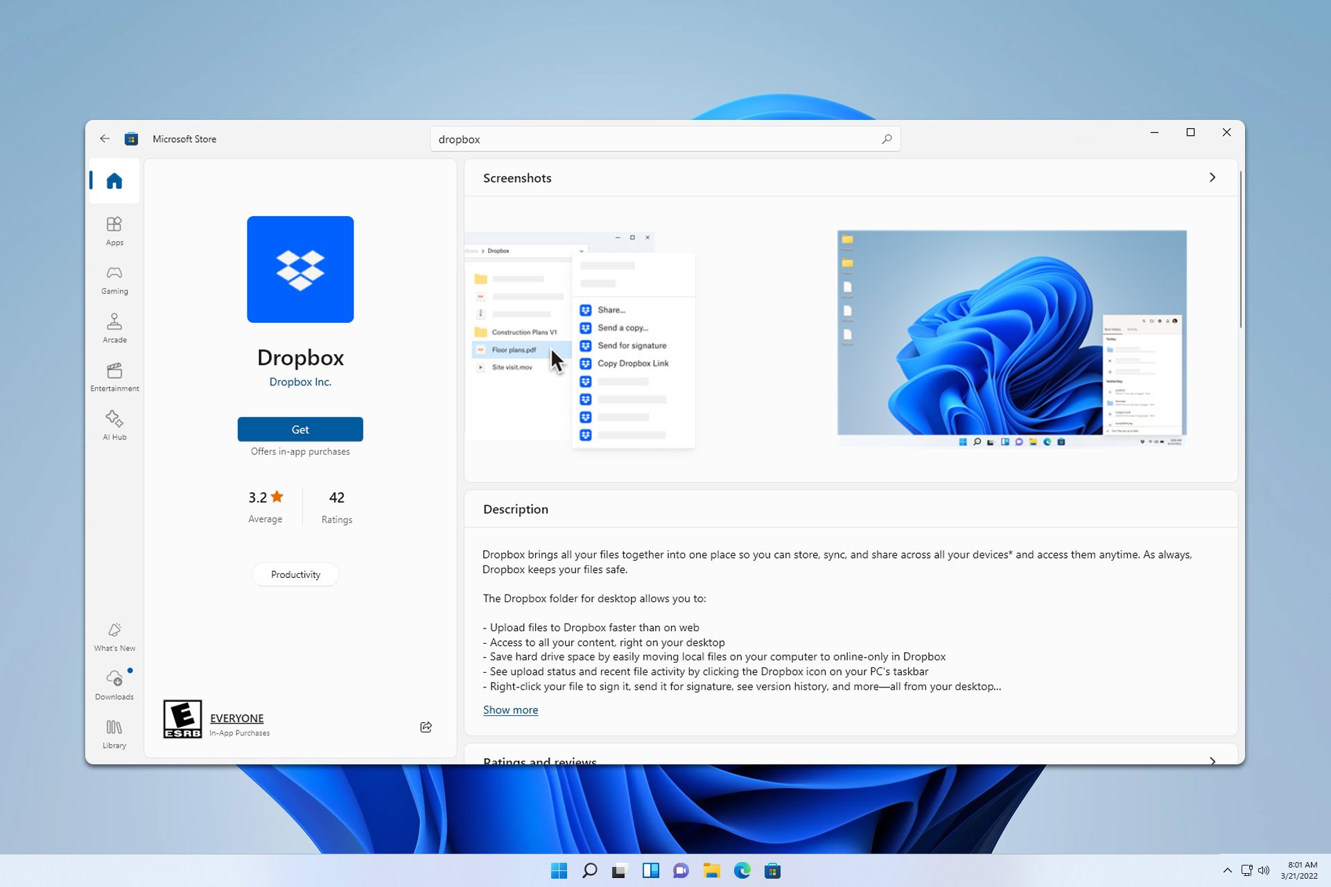Show more description text
This screenshot has width=1331, height=887.
click(x=510, y=710)
